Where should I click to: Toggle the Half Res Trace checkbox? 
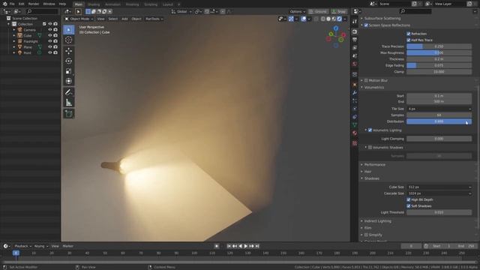(408, 40)
